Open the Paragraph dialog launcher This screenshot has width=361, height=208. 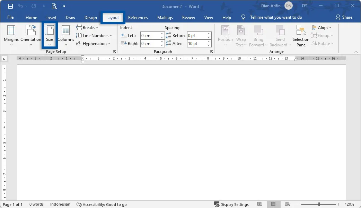click(212, 51)
